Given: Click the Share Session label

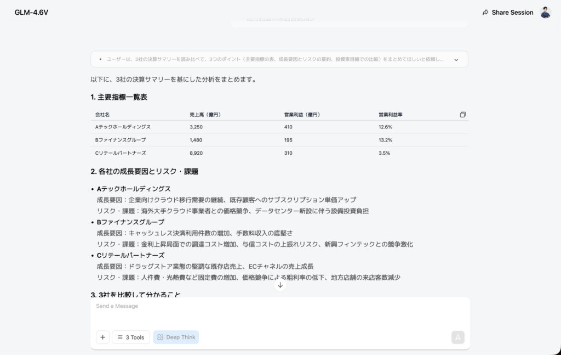Looking at the screenshot, I should tap(512, 12).
